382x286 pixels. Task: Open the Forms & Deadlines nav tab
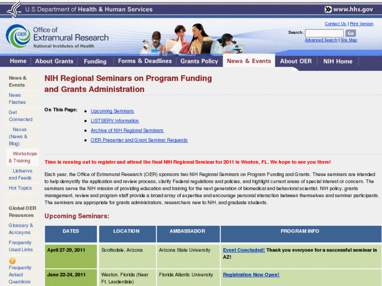click(145, 61)
